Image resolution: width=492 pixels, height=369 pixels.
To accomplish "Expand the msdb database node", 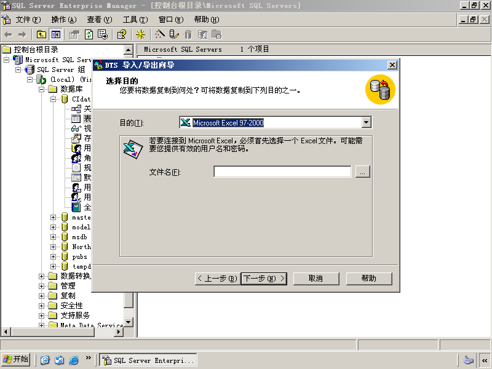I will pyautogui.click(x=54, y=237).
